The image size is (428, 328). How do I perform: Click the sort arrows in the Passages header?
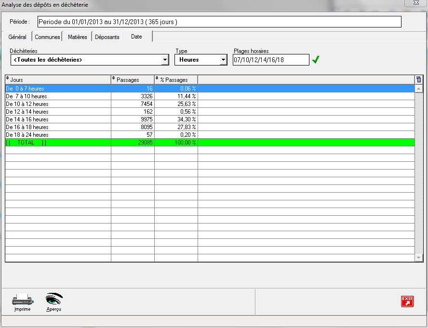point(114,79)
